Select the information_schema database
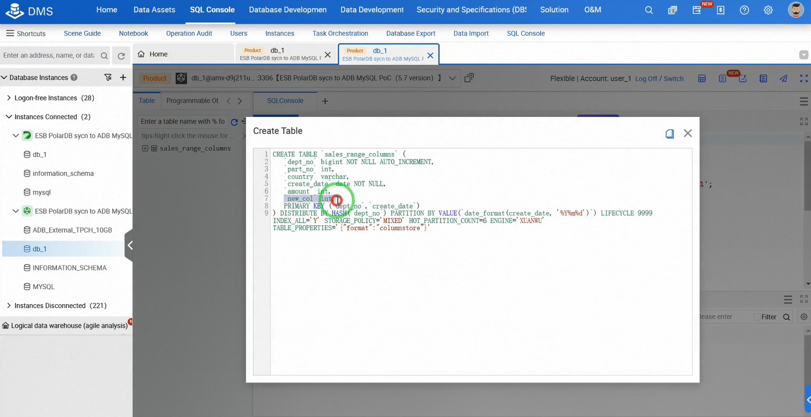811x417 pixels. (63, 173)
